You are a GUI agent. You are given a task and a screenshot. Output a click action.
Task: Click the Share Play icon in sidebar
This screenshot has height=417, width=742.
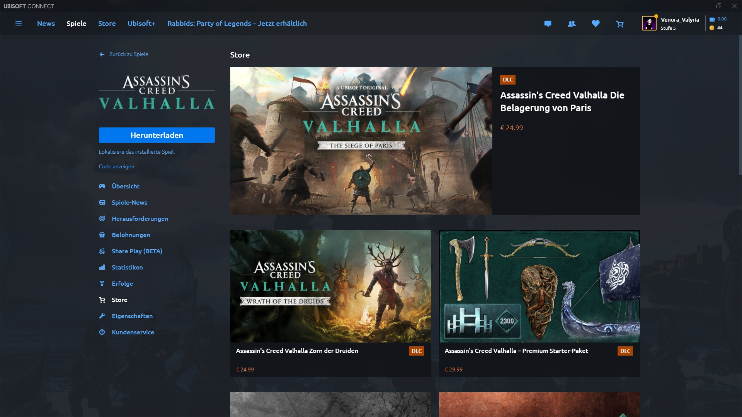point(102,251)
